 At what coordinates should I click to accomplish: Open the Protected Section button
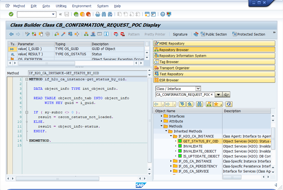pyautogui.click(x=249, y=34)
